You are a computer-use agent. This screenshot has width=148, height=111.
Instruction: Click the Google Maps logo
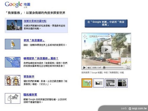[x=17, y=4]
